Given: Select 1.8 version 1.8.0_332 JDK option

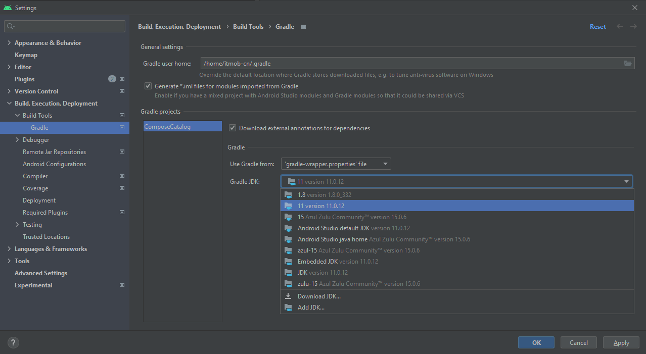Looking at the screenshot, I should click(x=457, y=195).
